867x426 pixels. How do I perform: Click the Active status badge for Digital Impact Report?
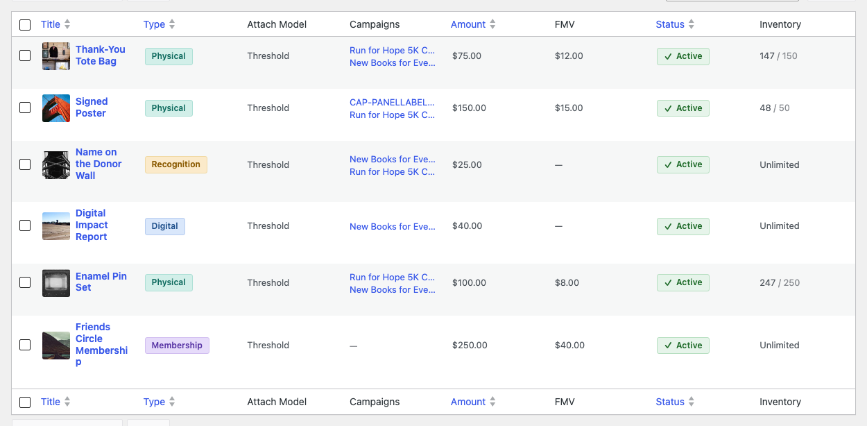pyautogui.click(x=683, y=226)
